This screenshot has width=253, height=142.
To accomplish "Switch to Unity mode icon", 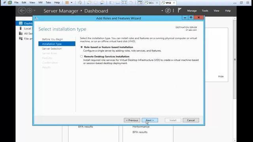I will 131,3.
